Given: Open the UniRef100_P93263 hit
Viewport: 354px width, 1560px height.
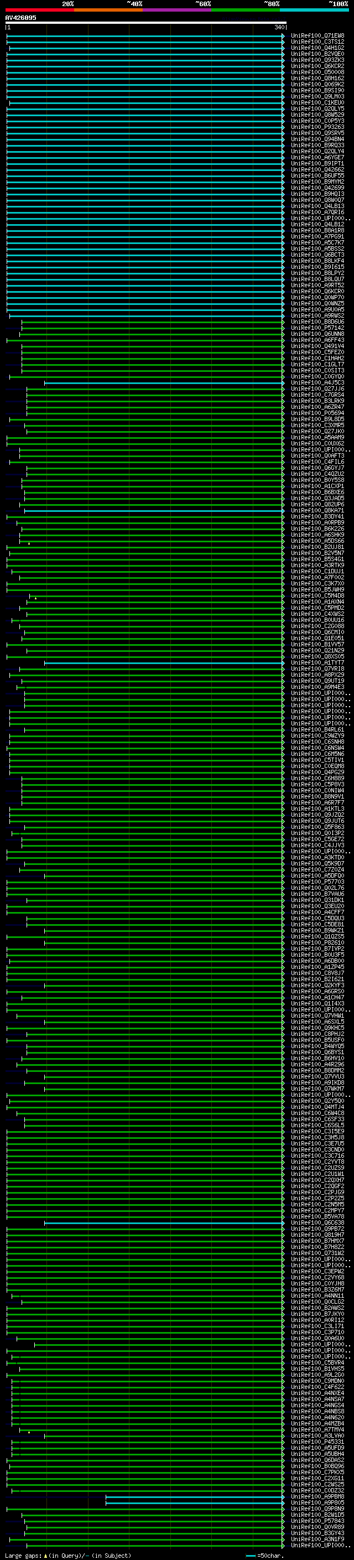Looking at the screenshot, I should point(317,127).
